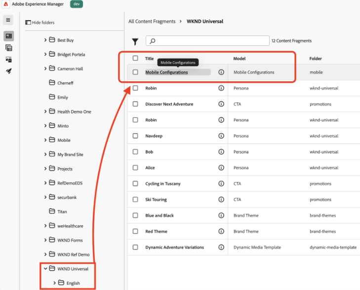Go to All Content Fragments breadcrumb

click(x=152, y=22)
